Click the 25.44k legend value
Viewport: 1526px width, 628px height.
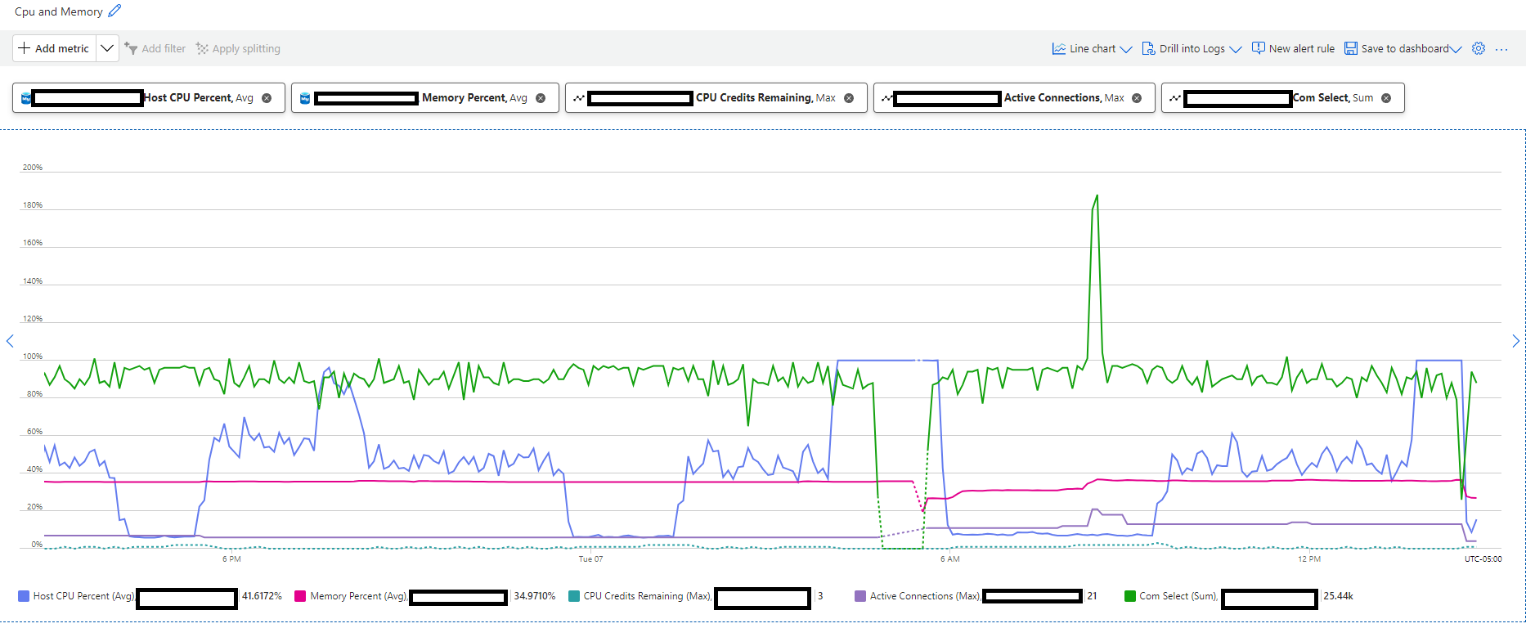pyautogui.click(x=1338, y=596)
